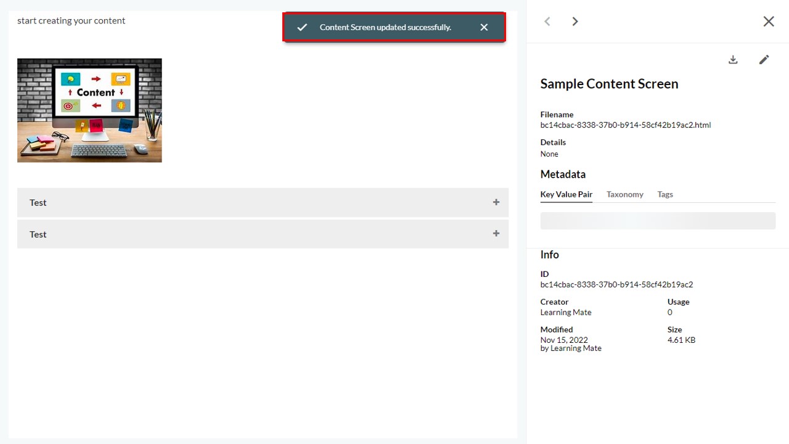The height and width of the screenshot is (444, 789).
Task: Click the checkmark icon in the notification
Action: click(302, 27)
